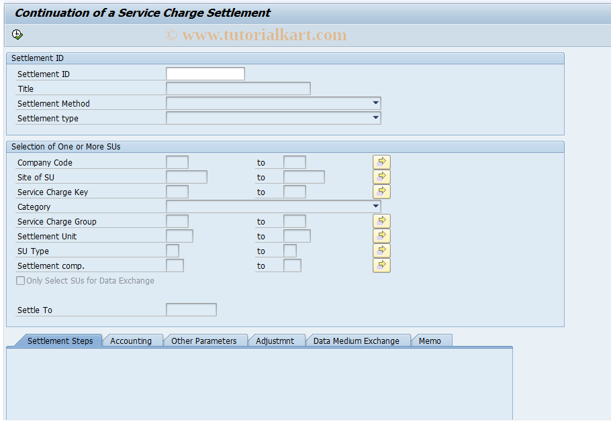
Task: Click the Service Charge Key to field
Action: 295,192
